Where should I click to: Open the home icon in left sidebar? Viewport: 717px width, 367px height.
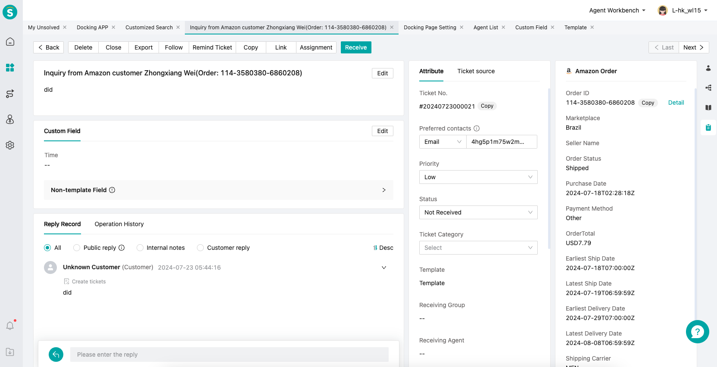pos(10,42)
